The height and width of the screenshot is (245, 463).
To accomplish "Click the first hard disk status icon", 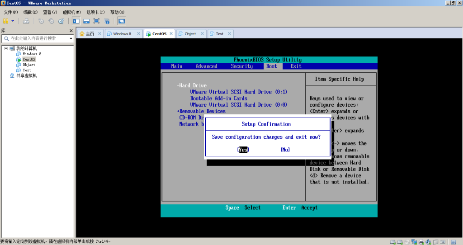I will pos(393,242).
